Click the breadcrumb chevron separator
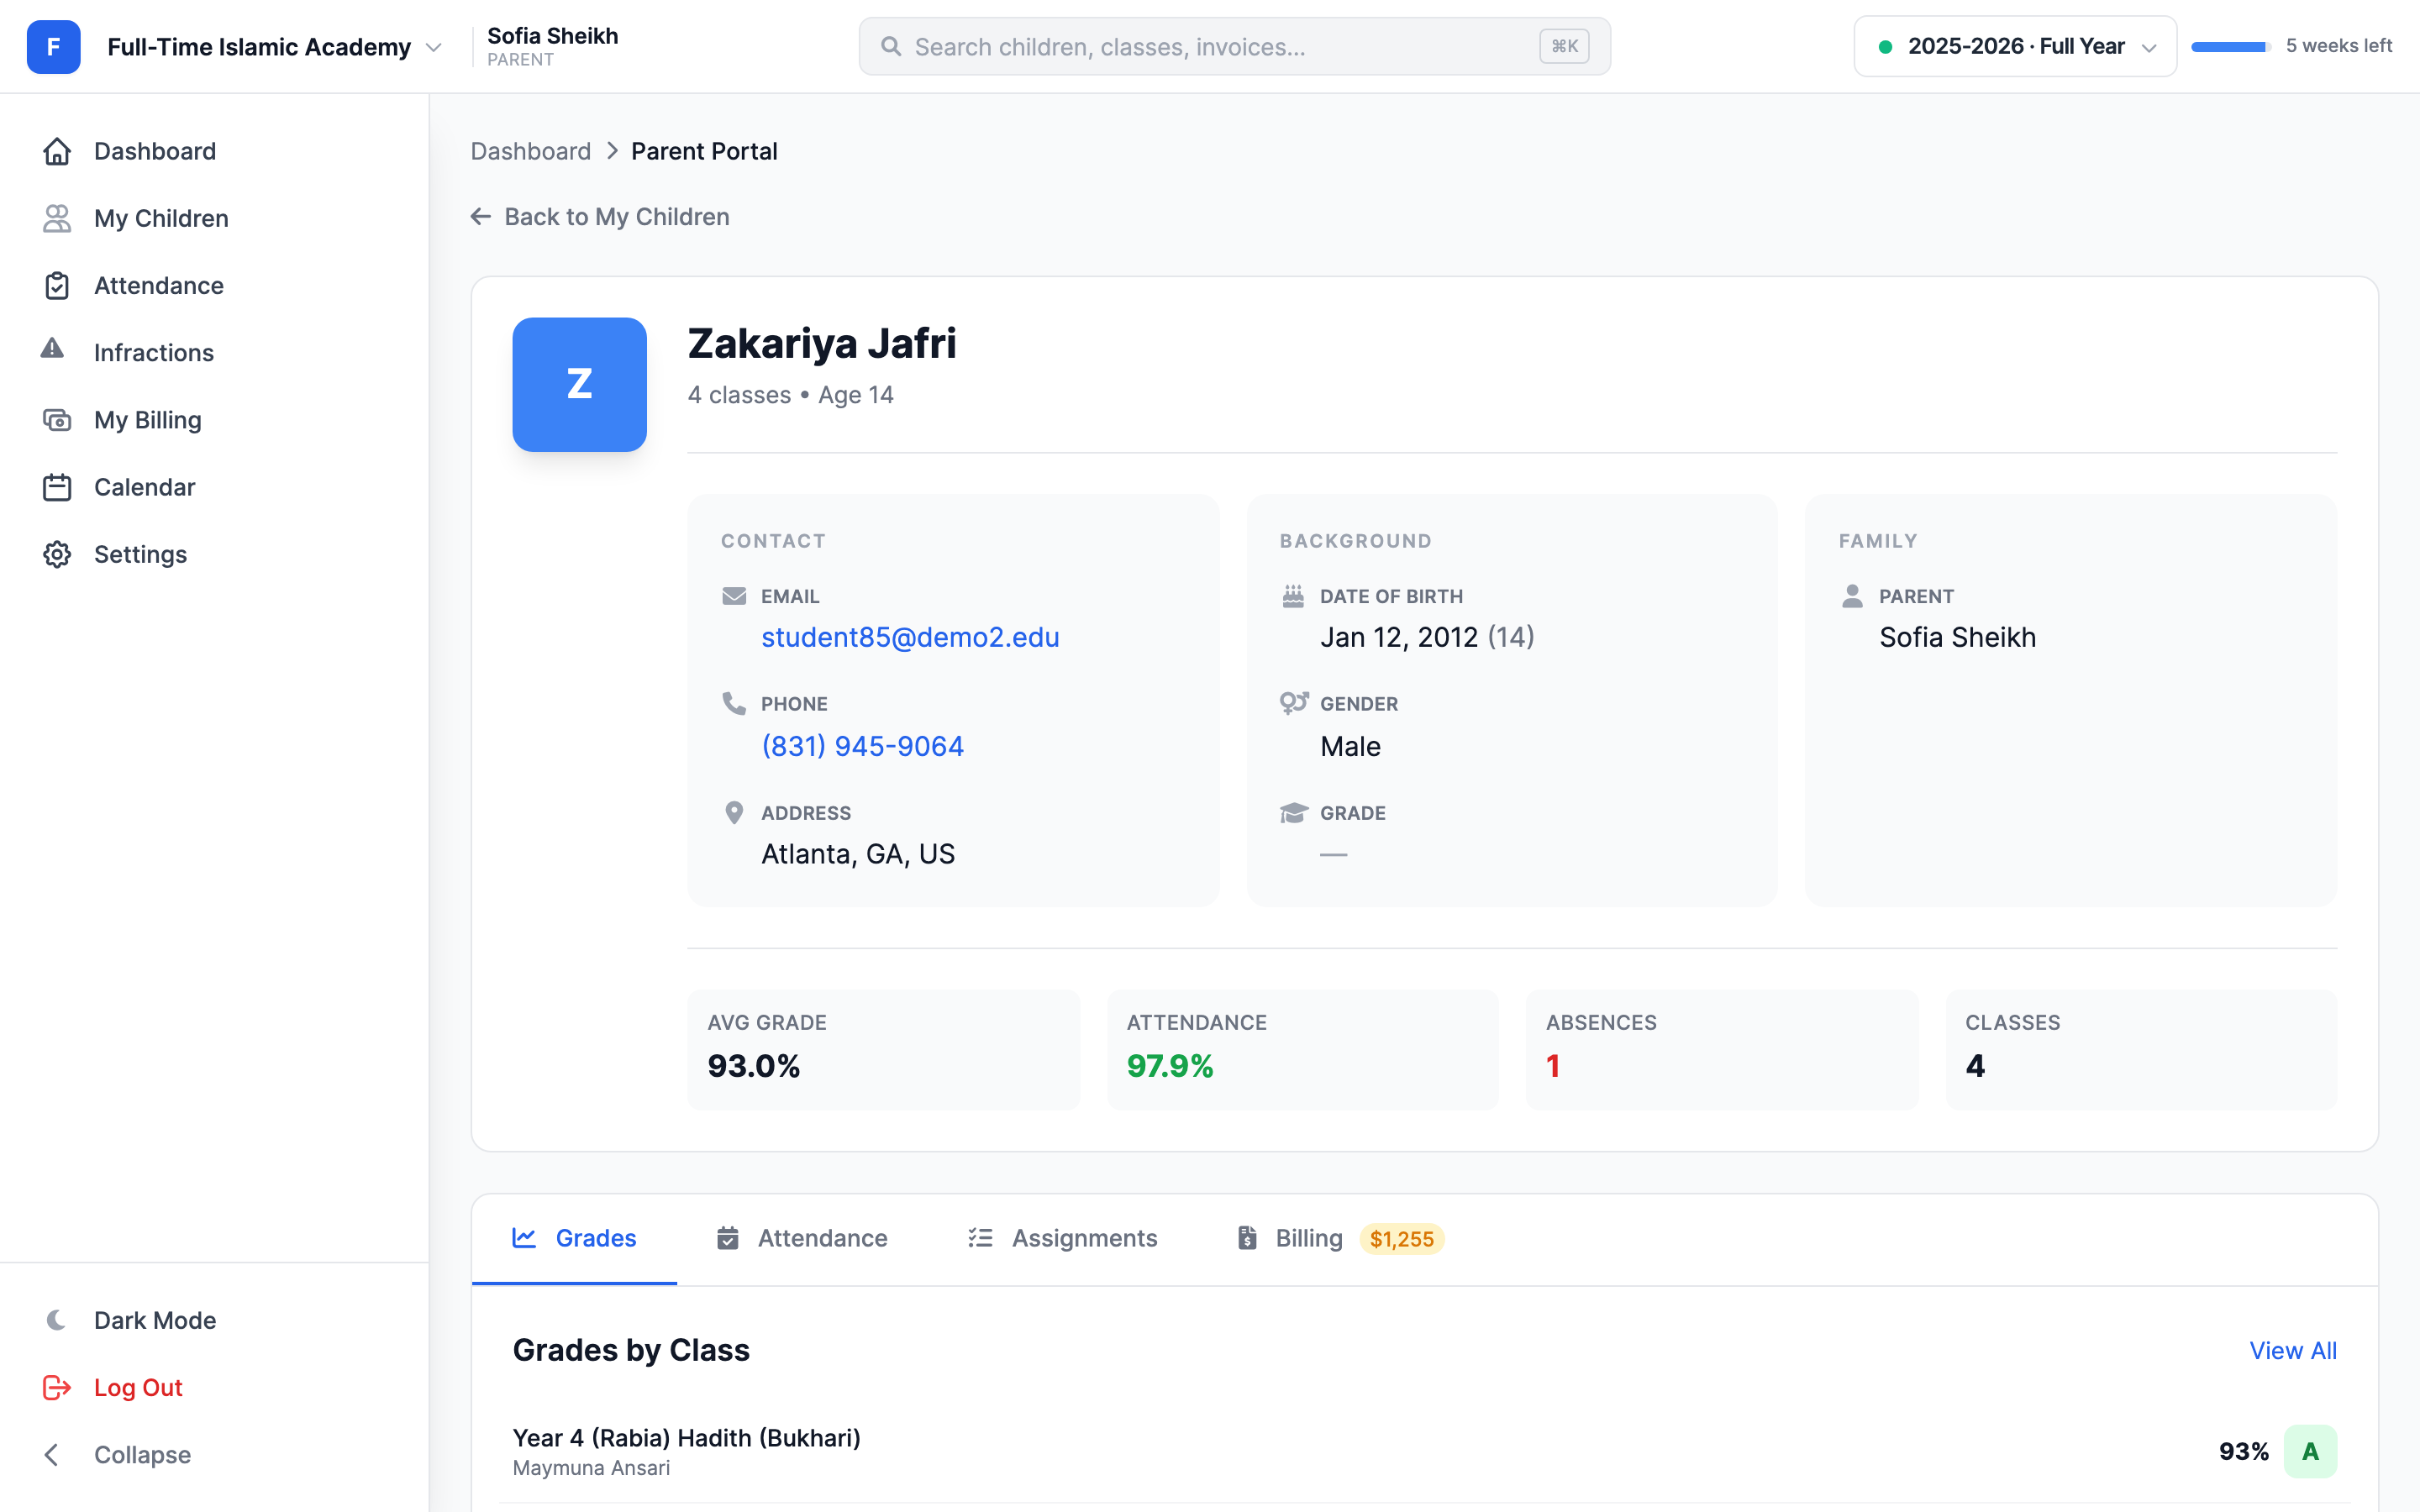The image size is (2420, 1512). tap(612, 151)
